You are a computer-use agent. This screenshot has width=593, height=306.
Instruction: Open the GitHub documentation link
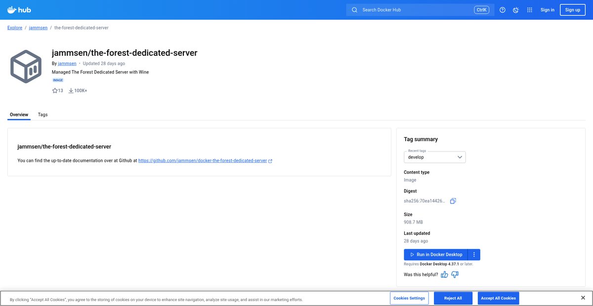pos(203,161)
